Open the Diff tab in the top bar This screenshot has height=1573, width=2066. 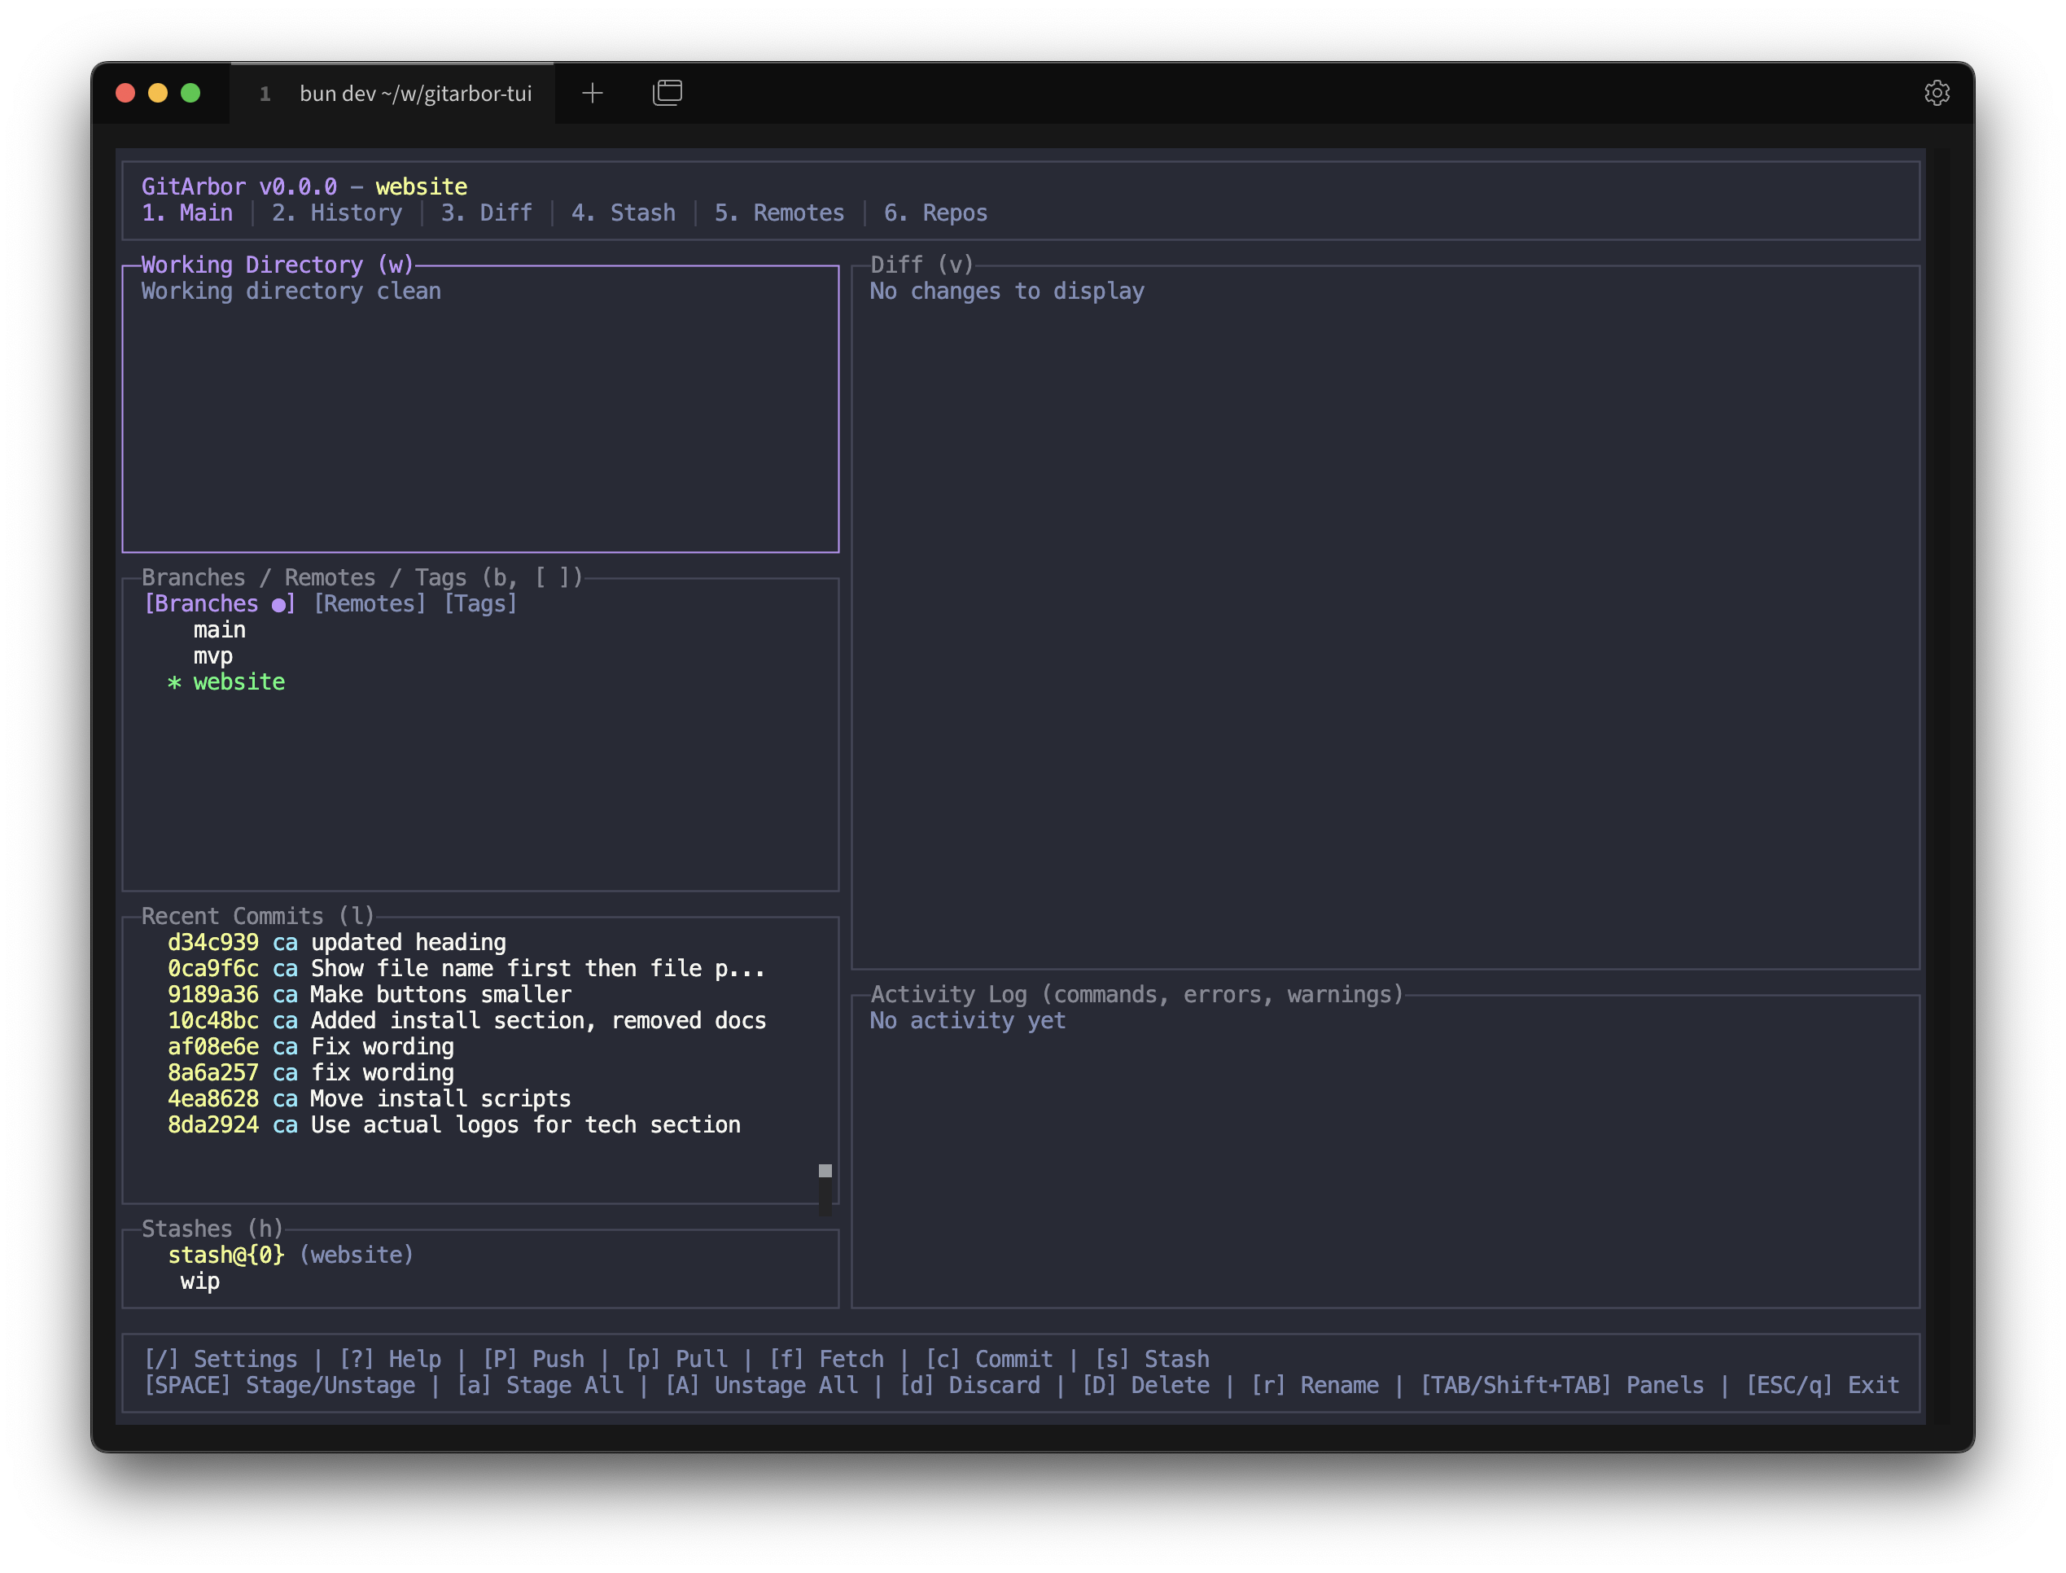[x=486, y=213]
